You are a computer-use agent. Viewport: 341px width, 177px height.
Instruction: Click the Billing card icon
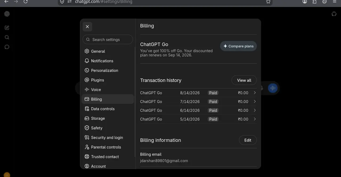87,99
